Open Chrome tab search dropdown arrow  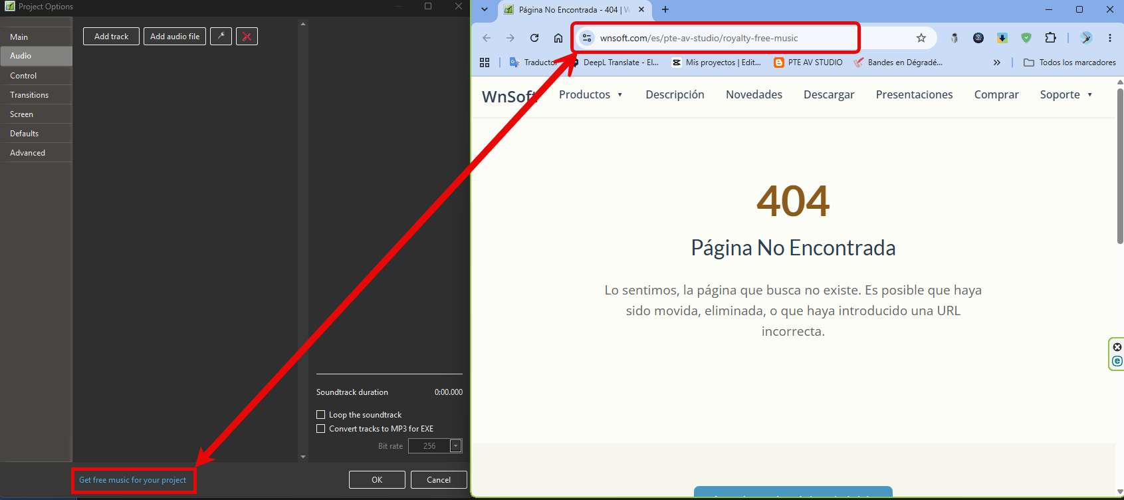pyautogui.click(x=485, y=9)
